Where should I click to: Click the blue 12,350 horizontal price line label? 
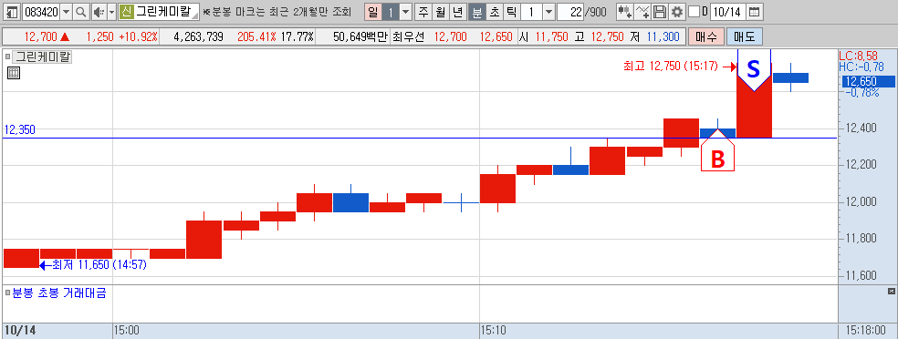coord(19,129)
